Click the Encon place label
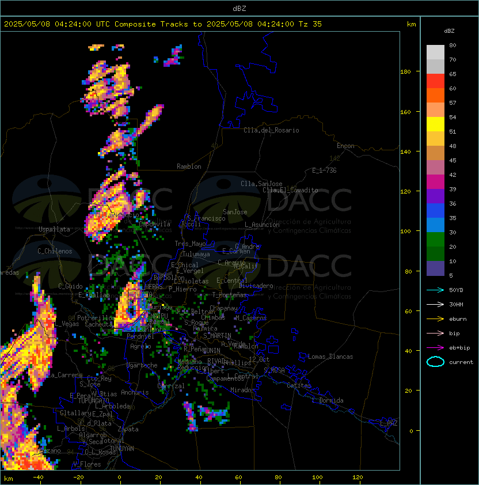The width and height of the screenshot is (479, 485). click(x=345, y=146)
